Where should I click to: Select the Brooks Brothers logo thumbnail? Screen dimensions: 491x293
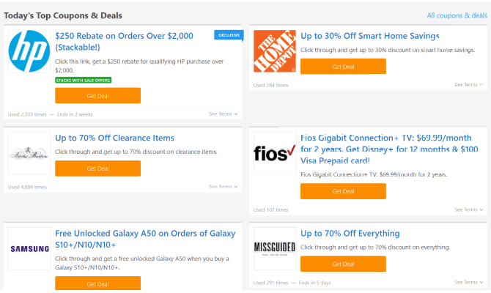tap(29, 153)
